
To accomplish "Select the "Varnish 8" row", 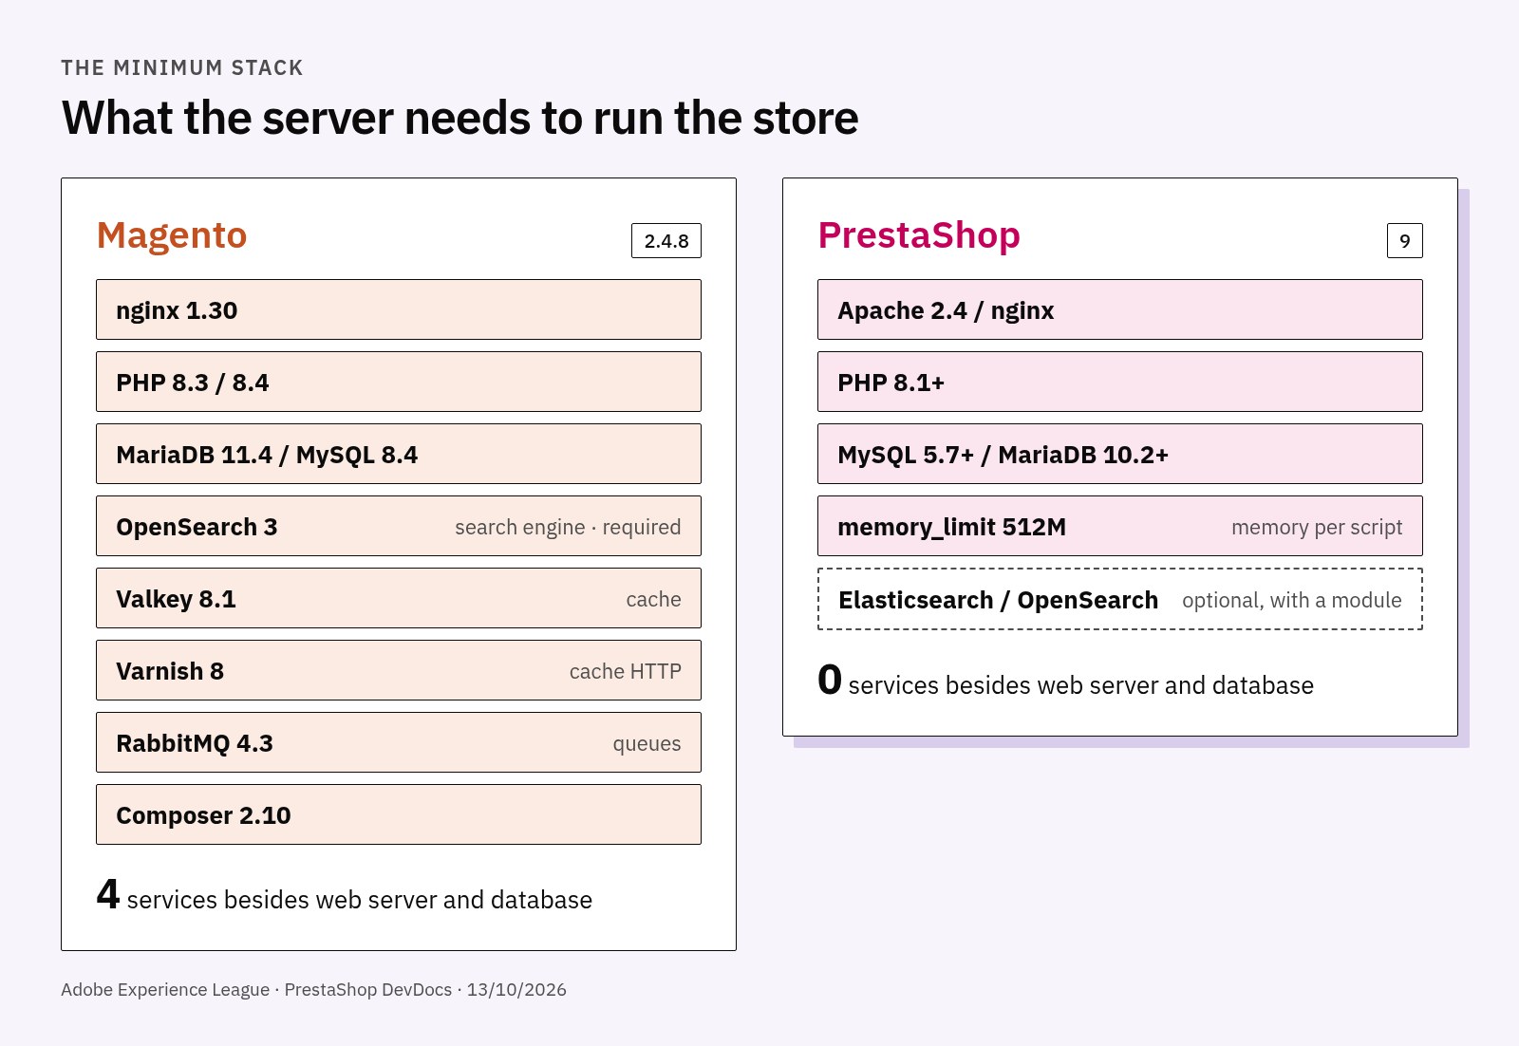I will pos(399,670).
